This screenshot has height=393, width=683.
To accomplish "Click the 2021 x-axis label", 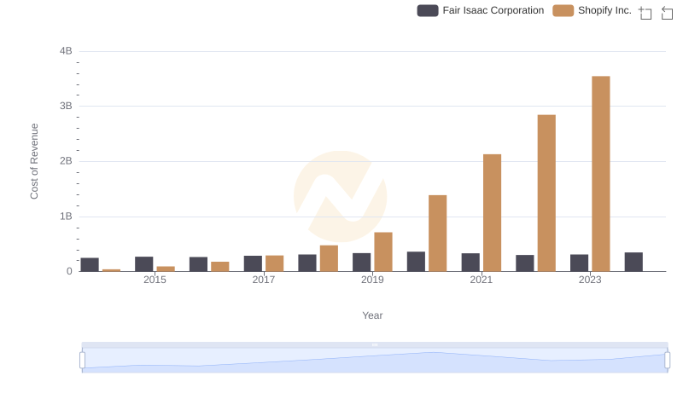I will coord(481,280).
